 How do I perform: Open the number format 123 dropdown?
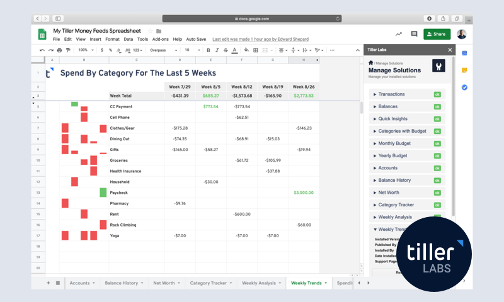(x=137, y=50)
